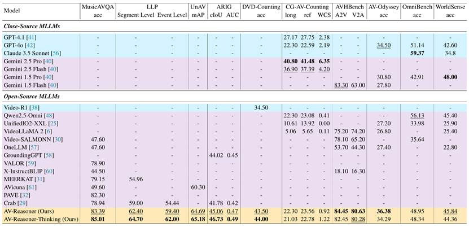
Task: Click the DVD-Counting column header
Action: (x=261, y=7)
